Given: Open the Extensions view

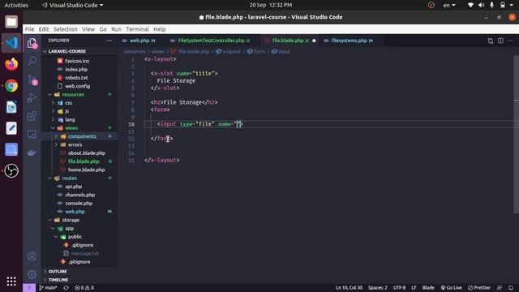Looking at the screenshot, I should coord(32,116).
